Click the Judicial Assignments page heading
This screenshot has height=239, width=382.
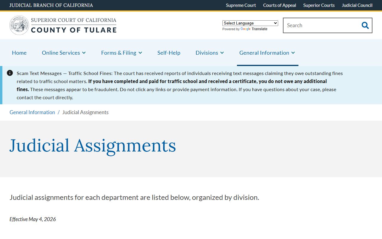coord(93,146)
